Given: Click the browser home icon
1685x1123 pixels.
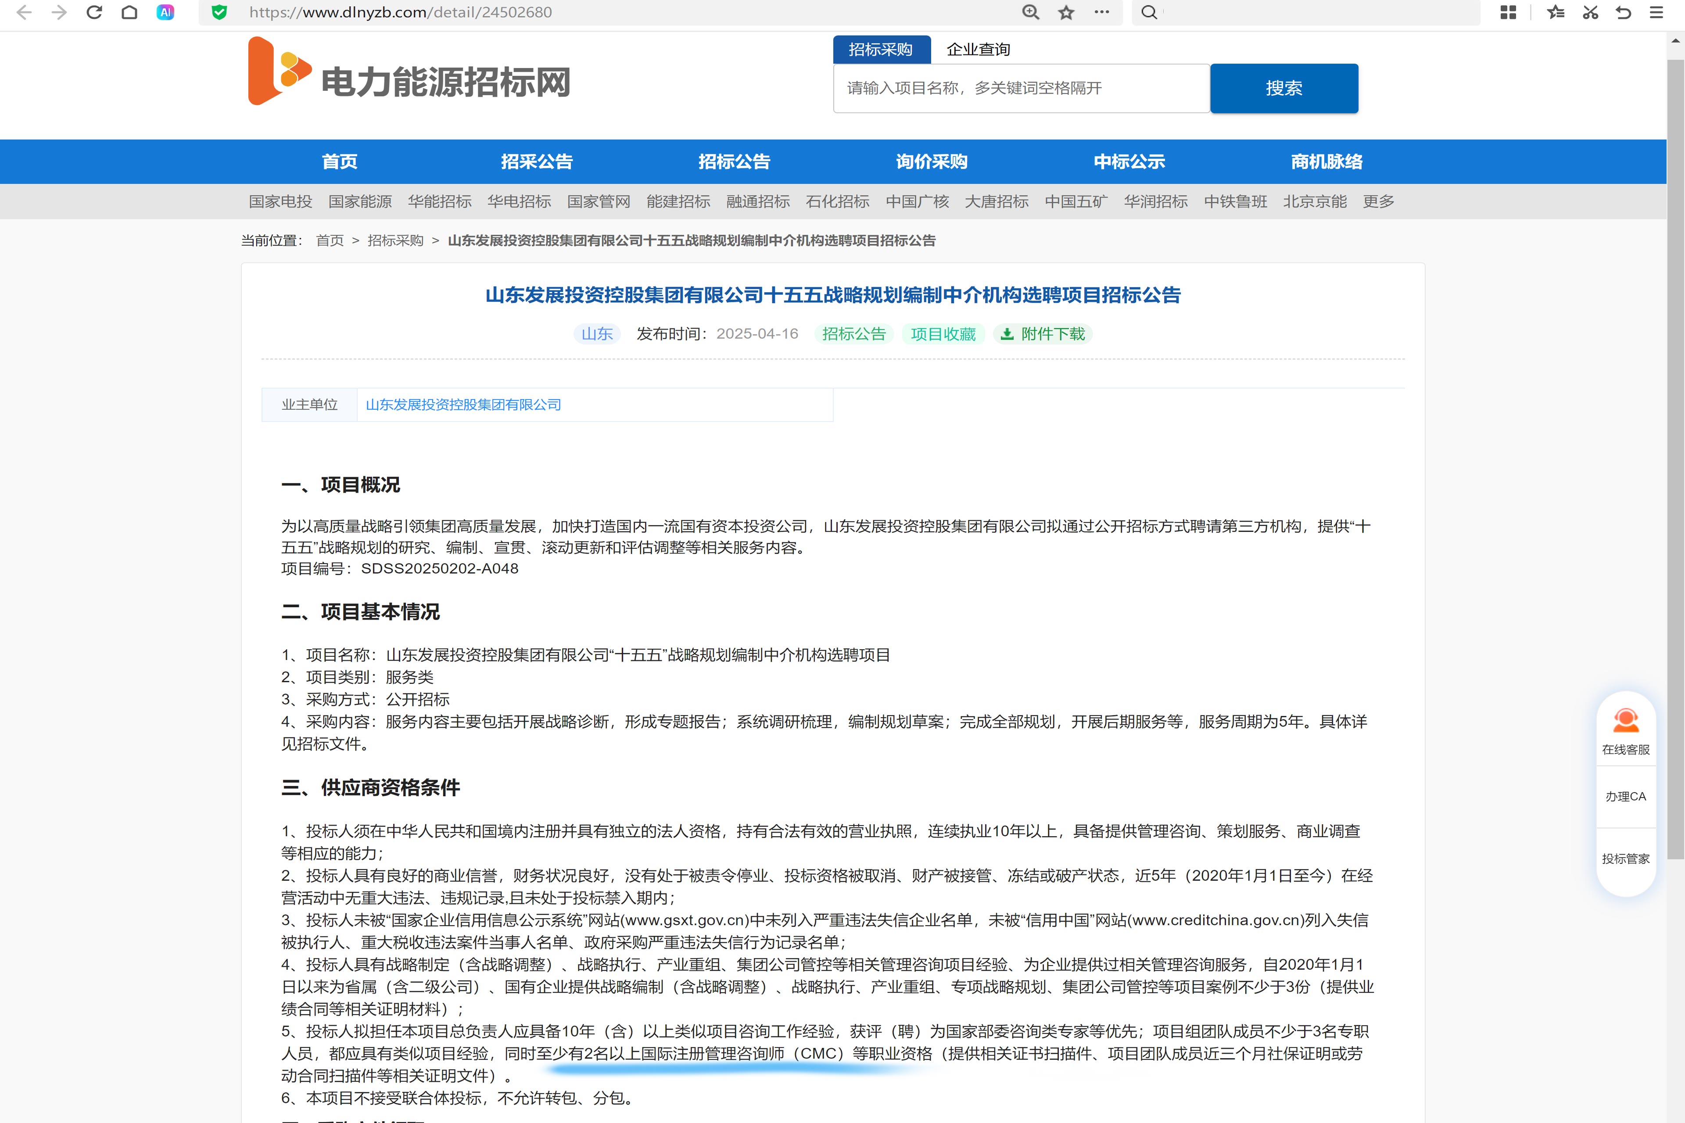Looking at the screenshot, I should [130, 12].
